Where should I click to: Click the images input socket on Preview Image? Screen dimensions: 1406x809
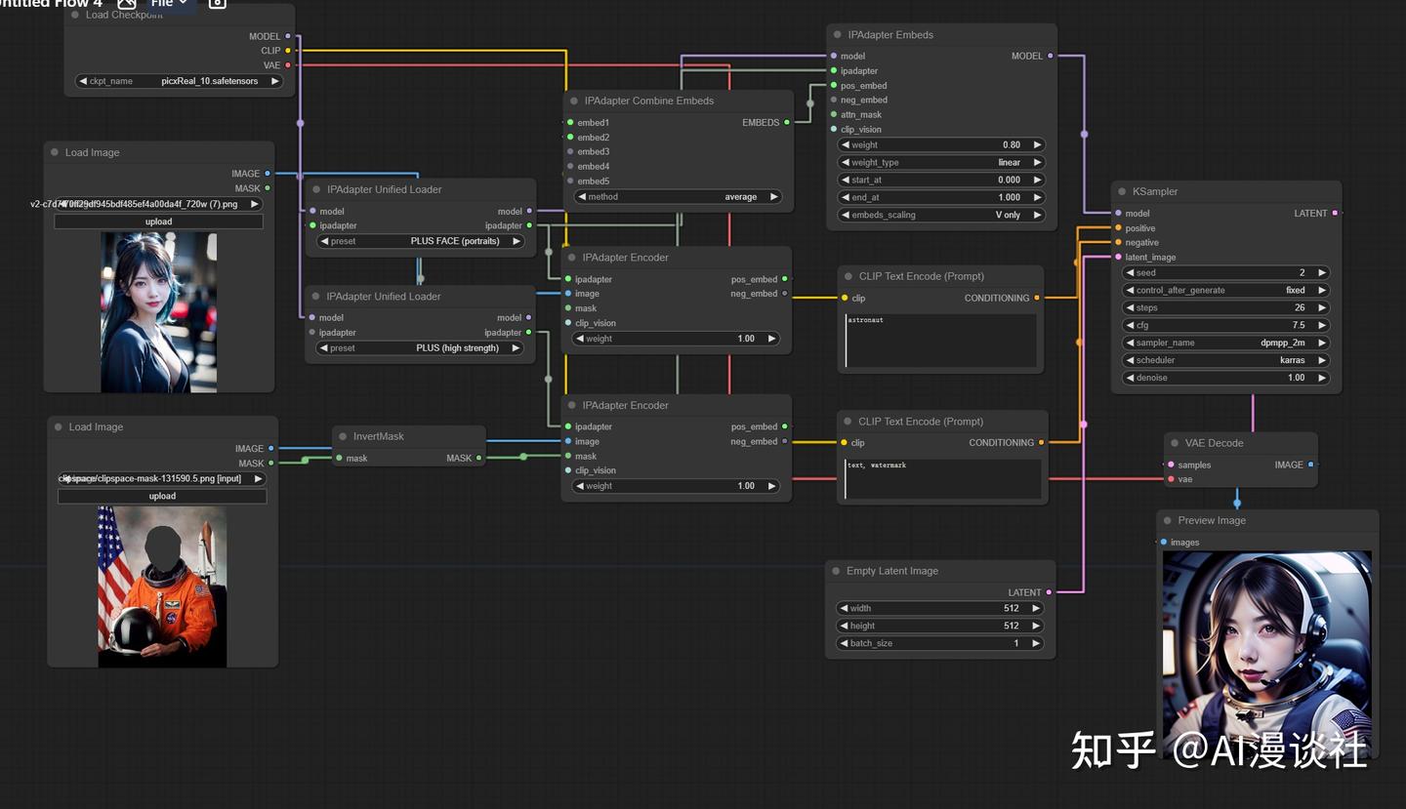click(1164, 542)
